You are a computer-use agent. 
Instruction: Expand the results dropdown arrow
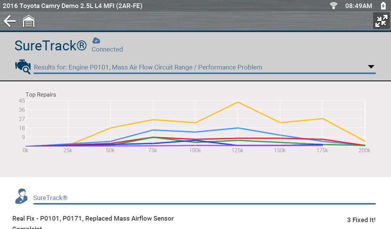tap(371, 67)
